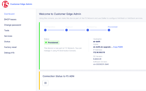Open the Customer Edge Admin header link
The image size is (146, 91).
click(21, 4)
